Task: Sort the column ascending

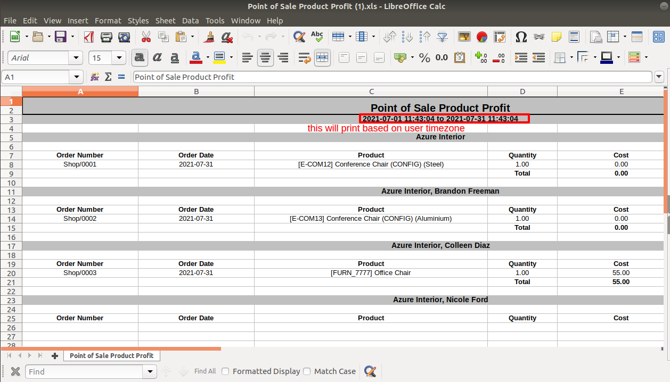Action: point(407,37)
